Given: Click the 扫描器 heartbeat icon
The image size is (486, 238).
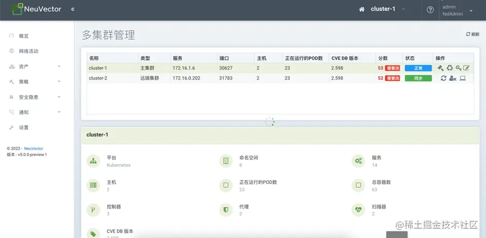Looking at the screenshot, I should tap(358, 210).
